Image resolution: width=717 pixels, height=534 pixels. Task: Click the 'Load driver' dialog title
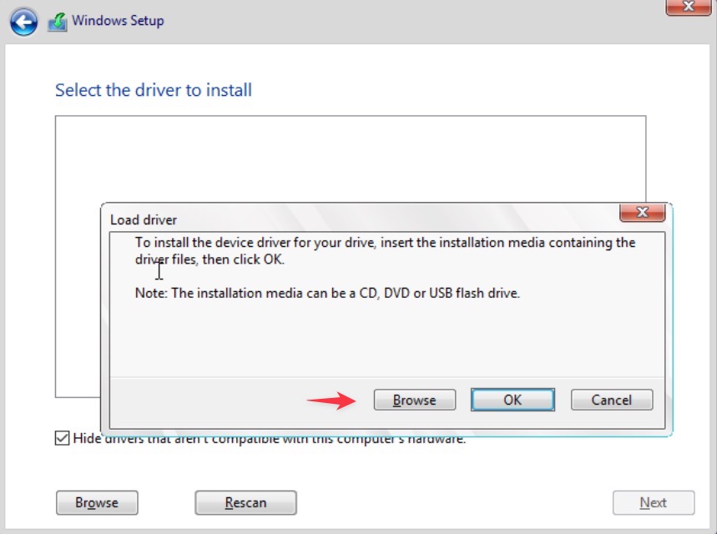click(x=143, y=220)
